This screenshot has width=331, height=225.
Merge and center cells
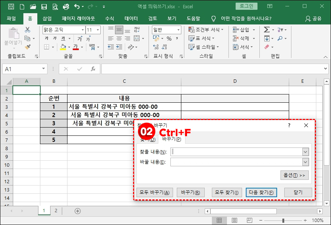(x=137, y=38)
